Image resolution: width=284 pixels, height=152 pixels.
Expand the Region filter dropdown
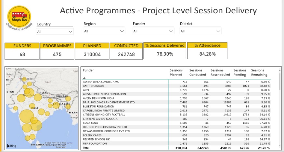(x=104, y=31)
